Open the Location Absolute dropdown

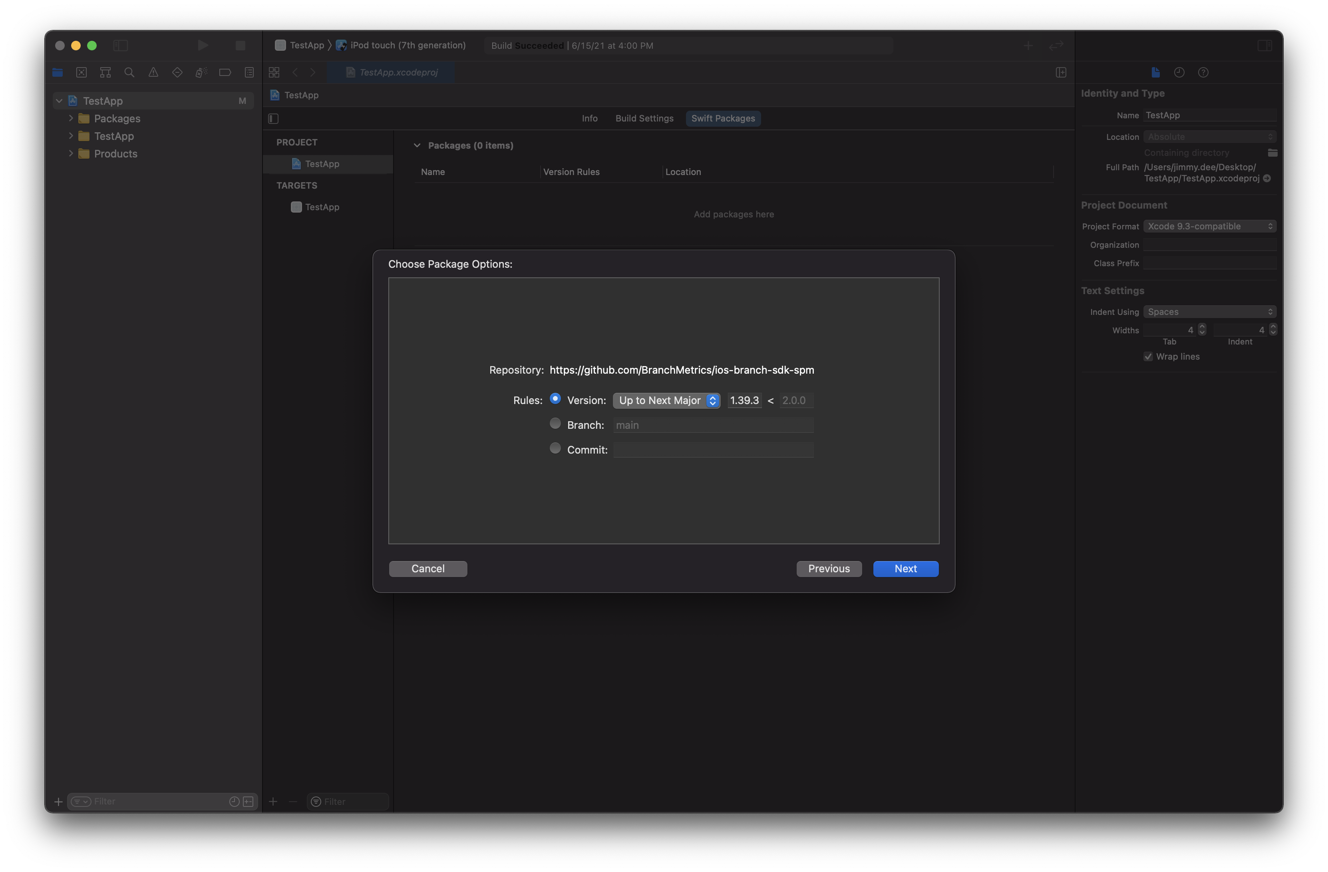click(x=1210, y=137)
